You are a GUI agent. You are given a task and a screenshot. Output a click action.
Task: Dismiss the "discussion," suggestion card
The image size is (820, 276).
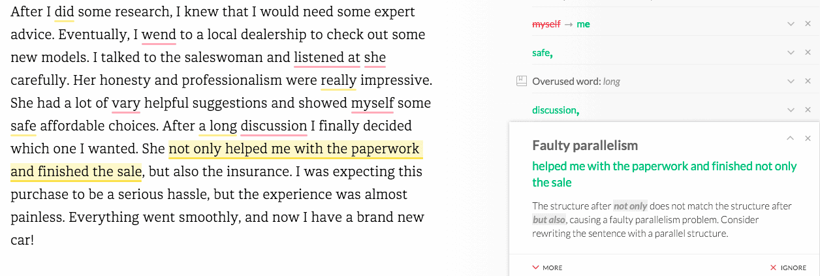[808, 110]
